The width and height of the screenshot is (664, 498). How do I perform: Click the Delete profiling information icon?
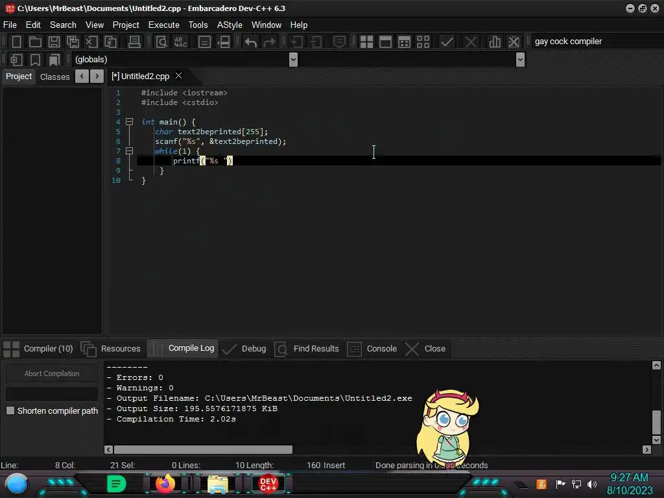pyautogui.click(x=514, y=41)
